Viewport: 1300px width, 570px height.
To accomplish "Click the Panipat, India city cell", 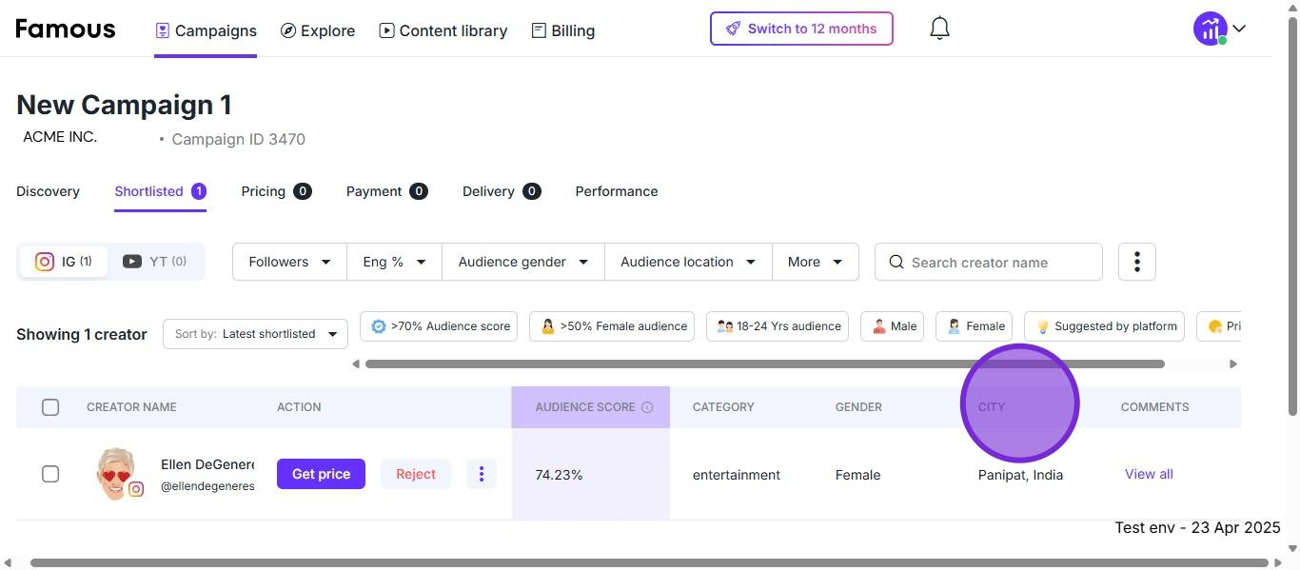I will click(1020, 475).
